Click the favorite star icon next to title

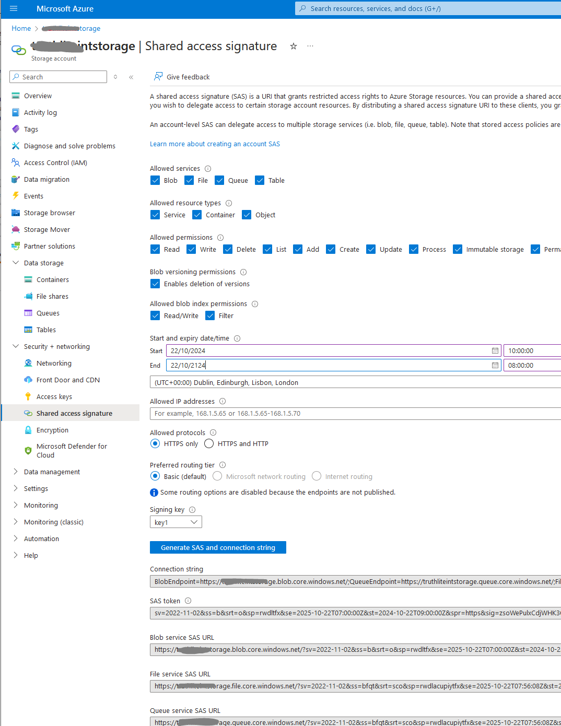(294, 46)
